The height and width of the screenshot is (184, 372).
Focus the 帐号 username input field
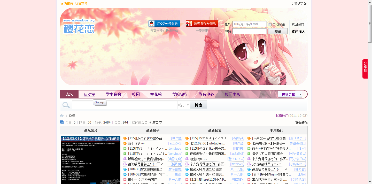250,24
